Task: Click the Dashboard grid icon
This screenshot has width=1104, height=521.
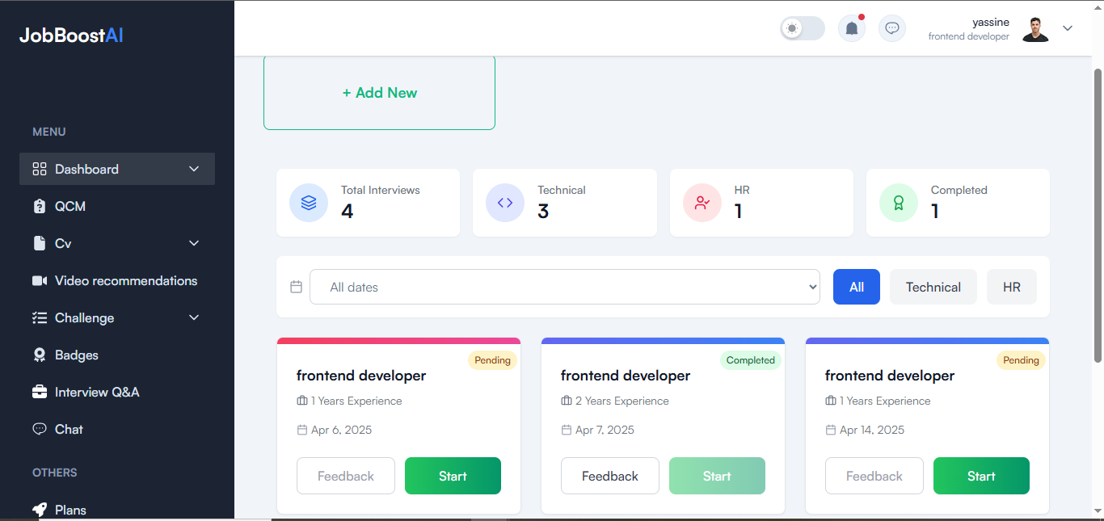Action: point(40,169)
